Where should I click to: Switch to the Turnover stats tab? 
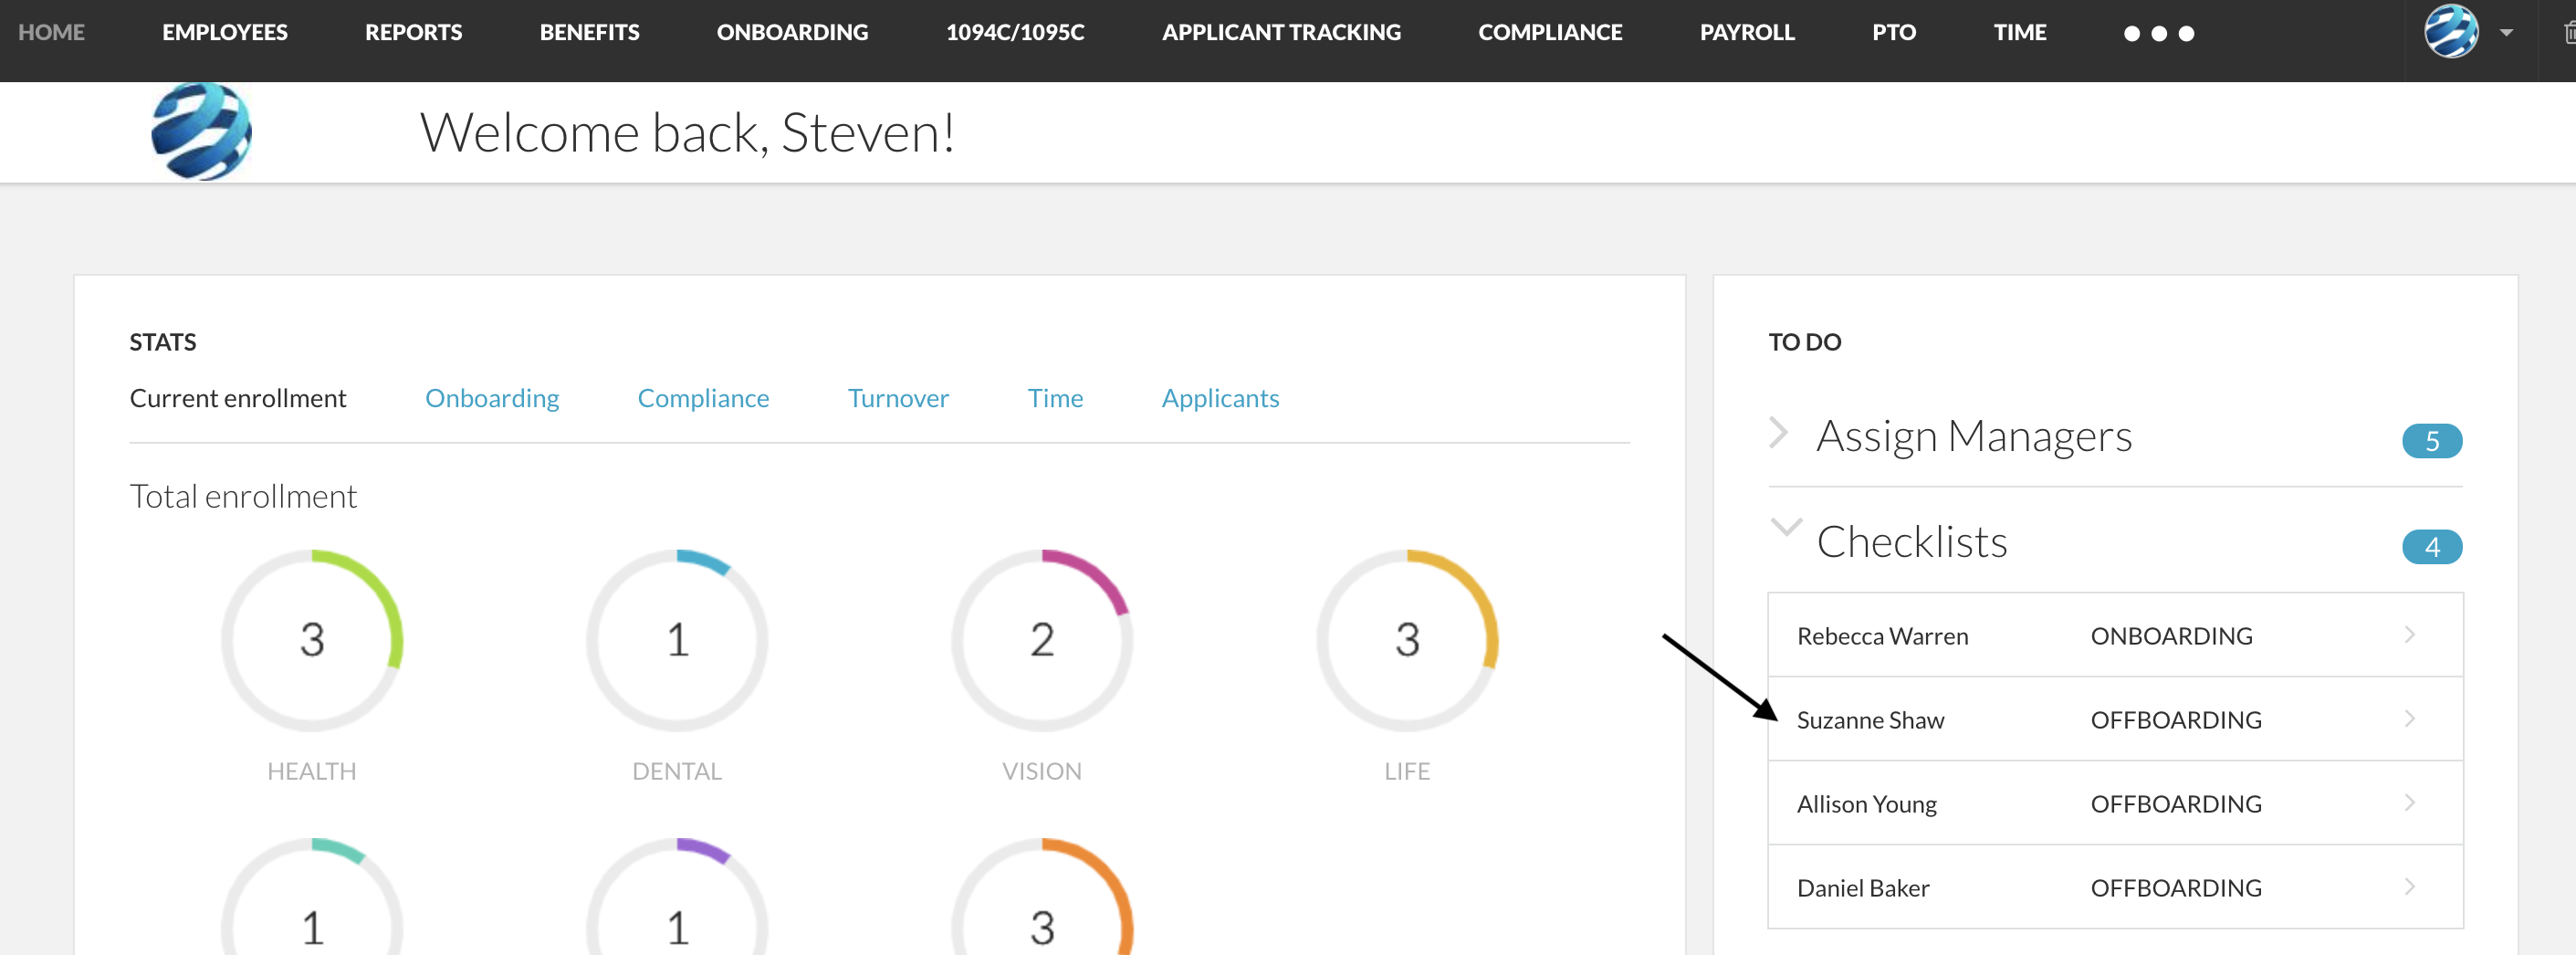[x=897, y=397]
